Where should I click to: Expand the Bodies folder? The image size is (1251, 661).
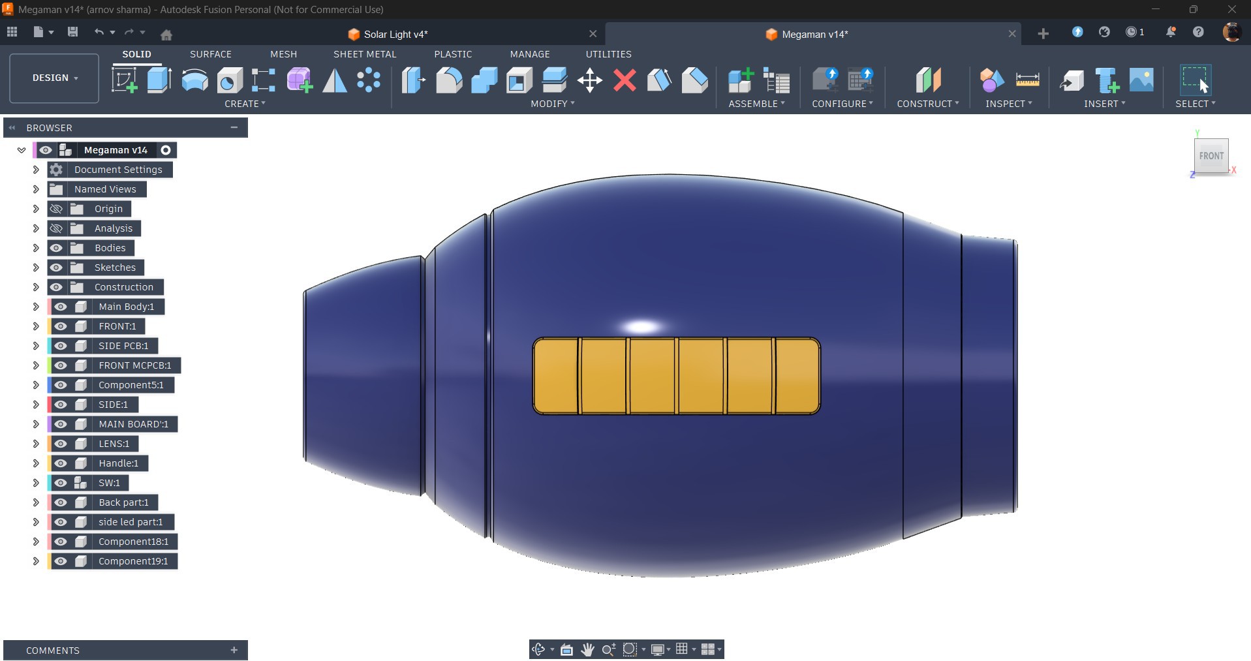click(36, 248)
